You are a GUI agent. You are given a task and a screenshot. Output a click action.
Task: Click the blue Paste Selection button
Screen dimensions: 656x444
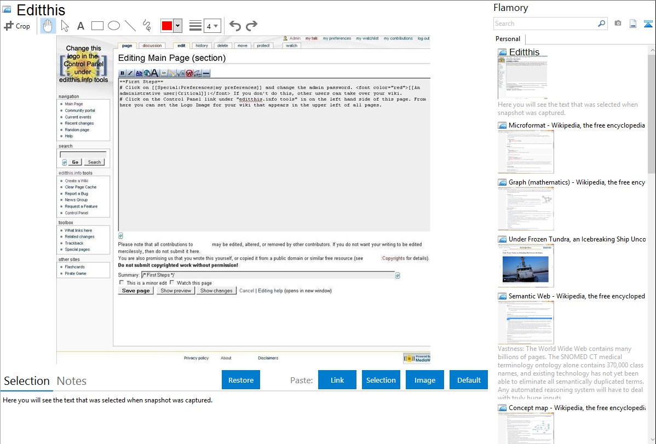(x=381, y=380)
